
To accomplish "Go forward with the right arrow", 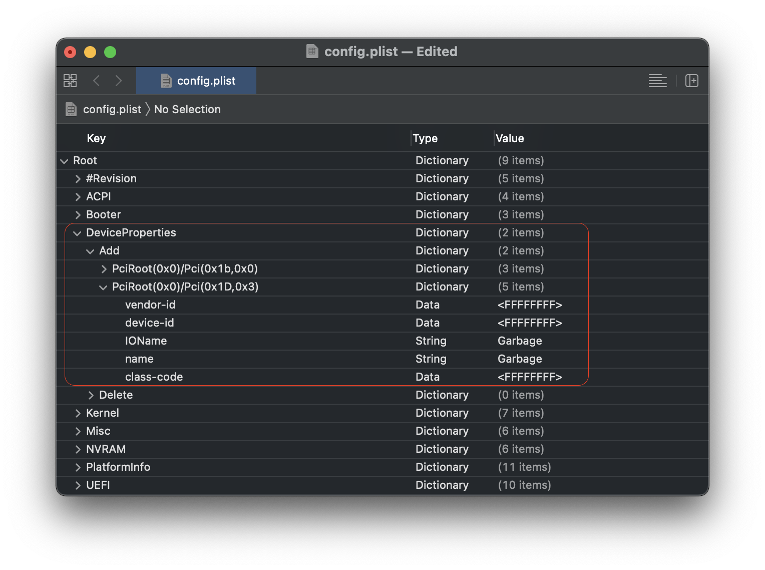I will click(x=119, y=81).
